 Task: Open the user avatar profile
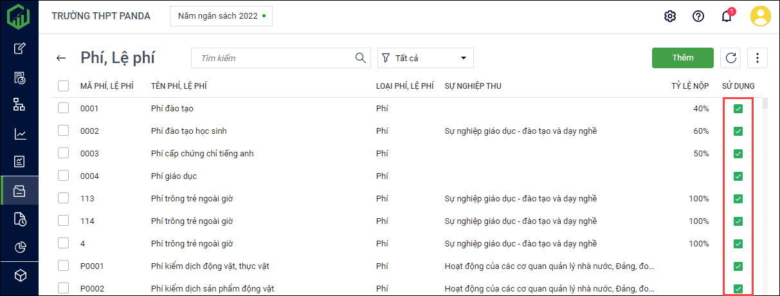coord(761,16)
